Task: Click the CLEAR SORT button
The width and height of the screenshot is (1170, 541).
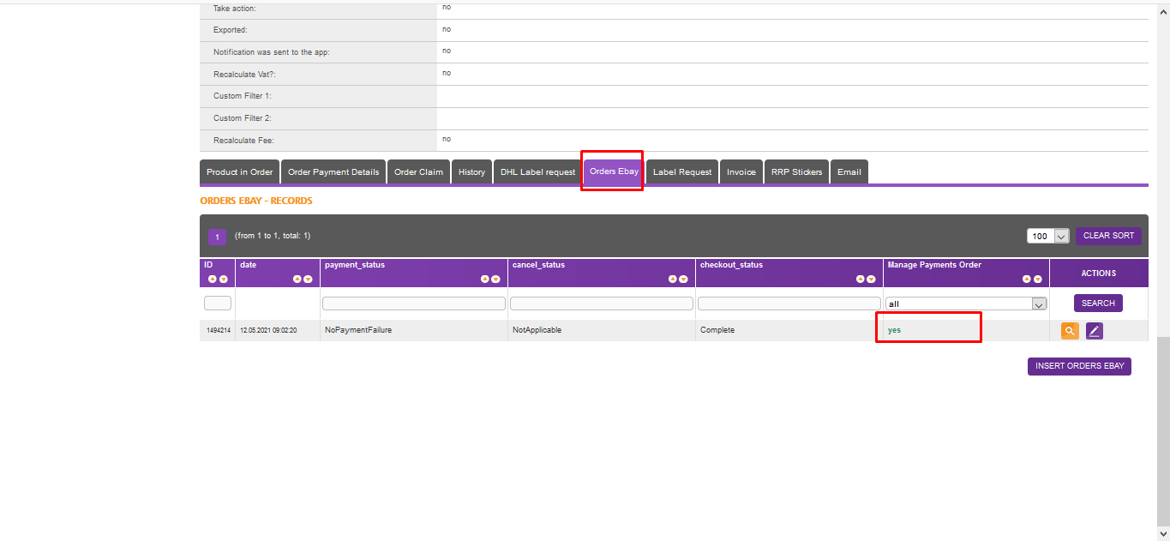Action: [1108, 236]
